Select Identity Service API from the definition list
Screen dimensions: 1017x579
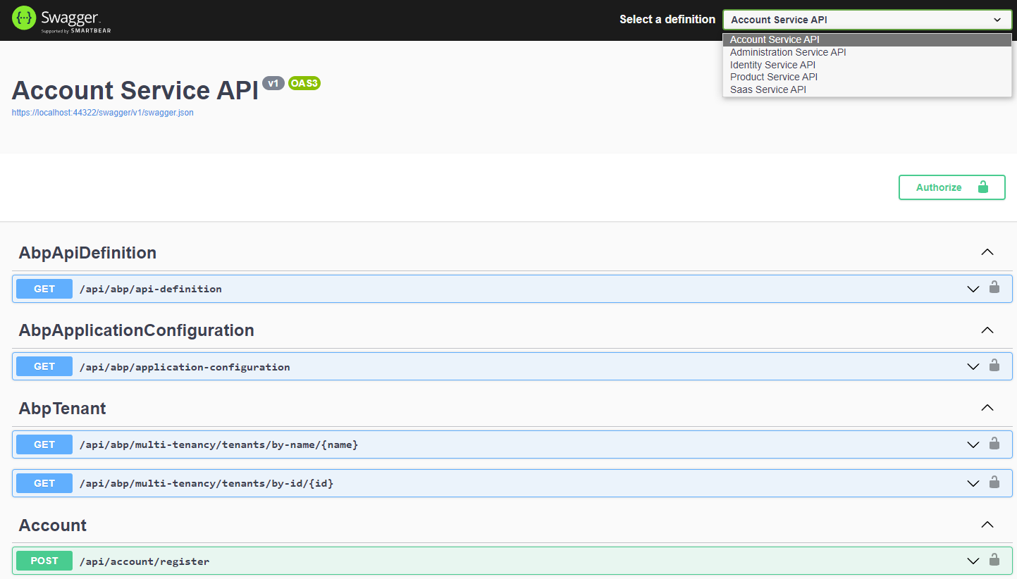pyautogui.click(x=772, y=64)
